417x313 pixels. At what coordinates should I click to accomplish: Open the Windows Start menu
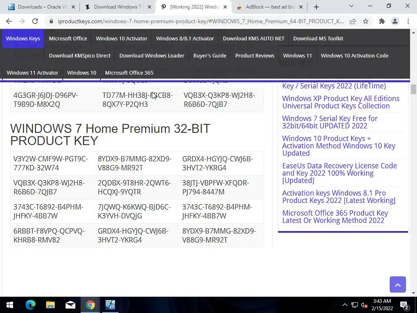[10, 305]
